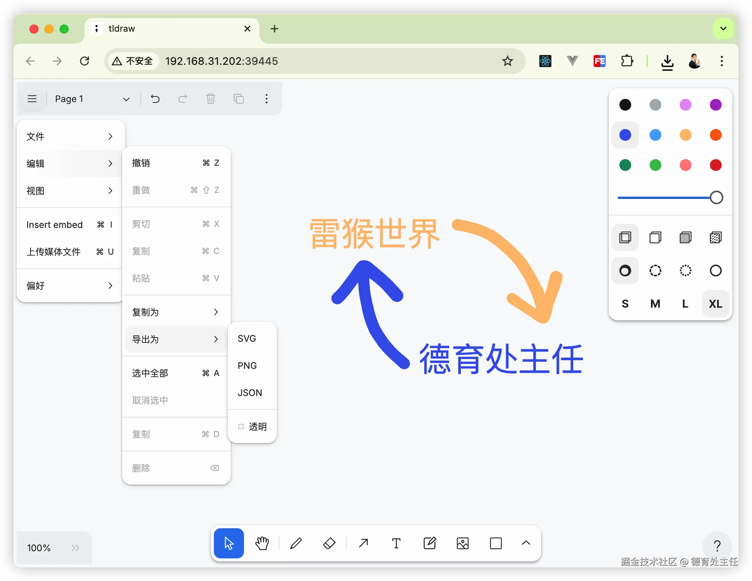
Task: Click the undo icon in top bar
Action: [x=155, y=99]
